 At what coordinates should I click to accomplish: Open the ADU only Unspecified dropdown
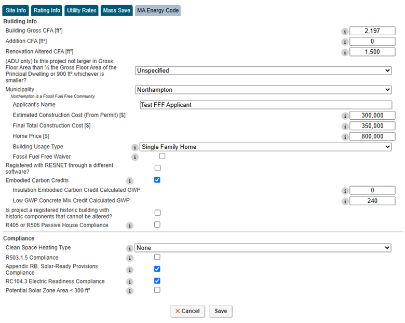coord(263,71)
